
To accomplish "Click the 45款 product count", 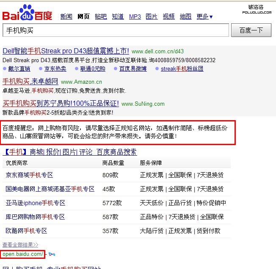I will 109,189.
